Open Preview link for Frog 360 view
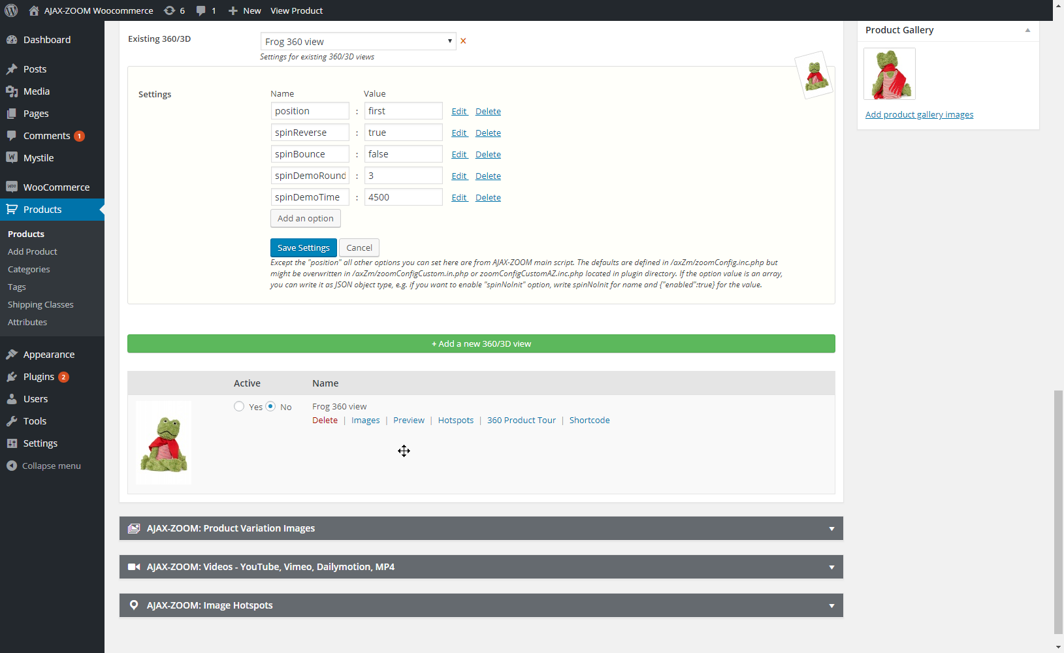Viewport: 1064px width, 653px height. [x=409, y=420]
